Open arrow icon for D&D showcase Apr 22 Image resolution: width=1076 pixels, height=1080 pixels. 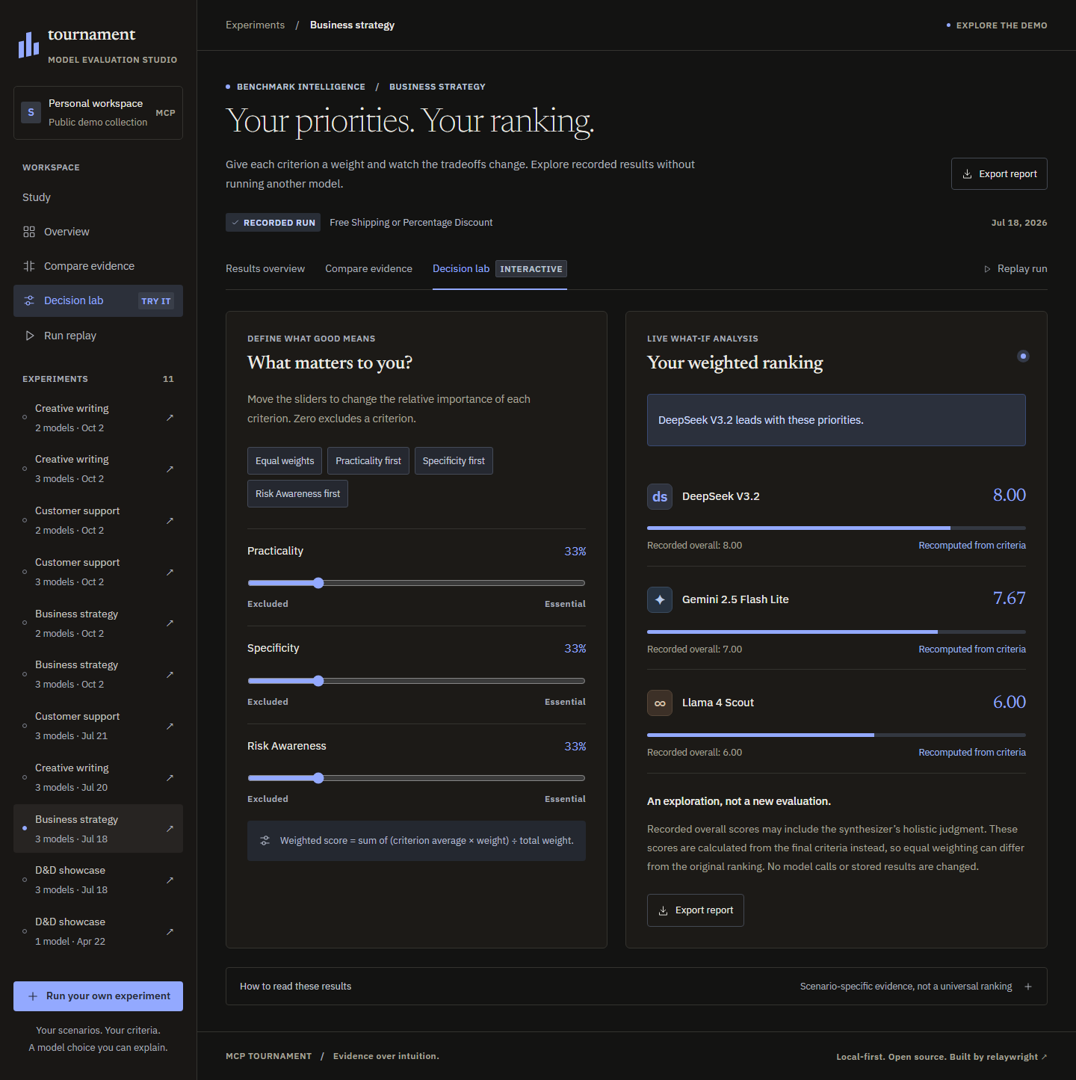170,931
